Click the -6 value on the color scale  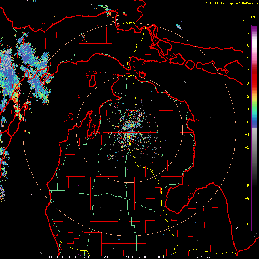coord(247,199)
